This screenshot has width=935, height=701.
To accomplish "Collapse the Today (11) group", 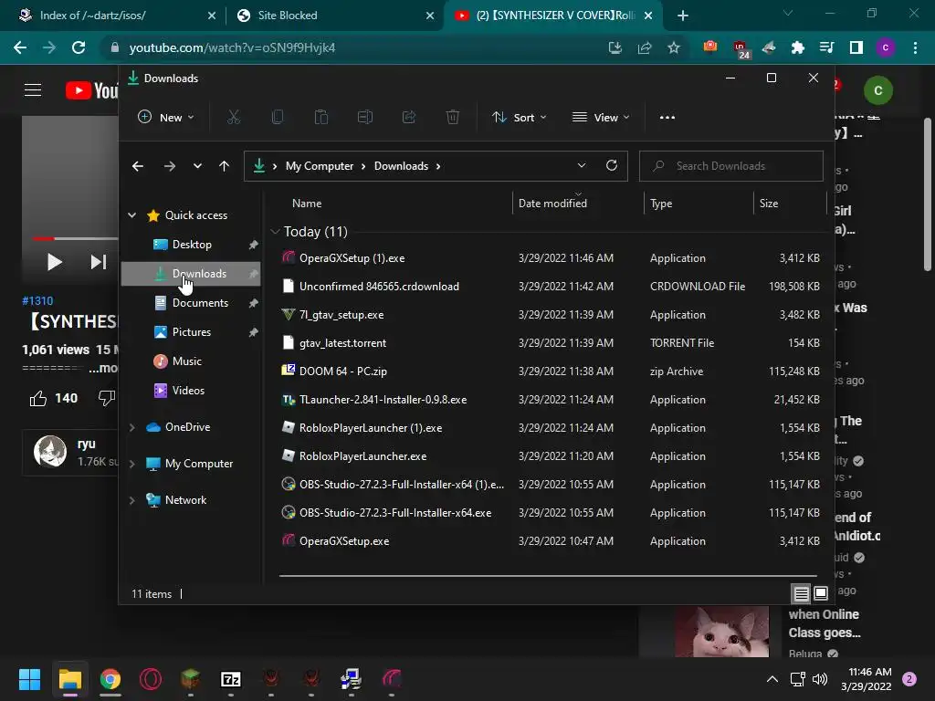I will click(275, 231).
